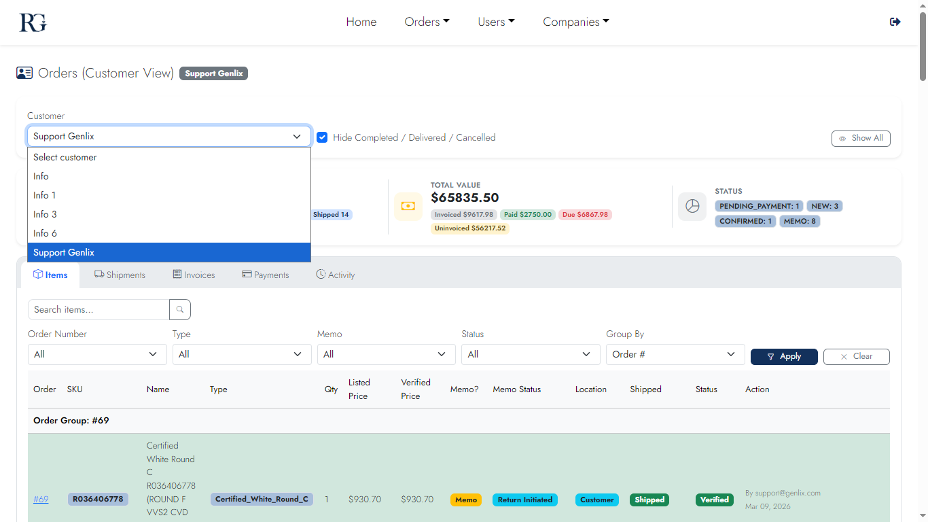928x522 pixels.
Task: Click the customer-view icon beside the Orders heading
Action: point(24,73)
